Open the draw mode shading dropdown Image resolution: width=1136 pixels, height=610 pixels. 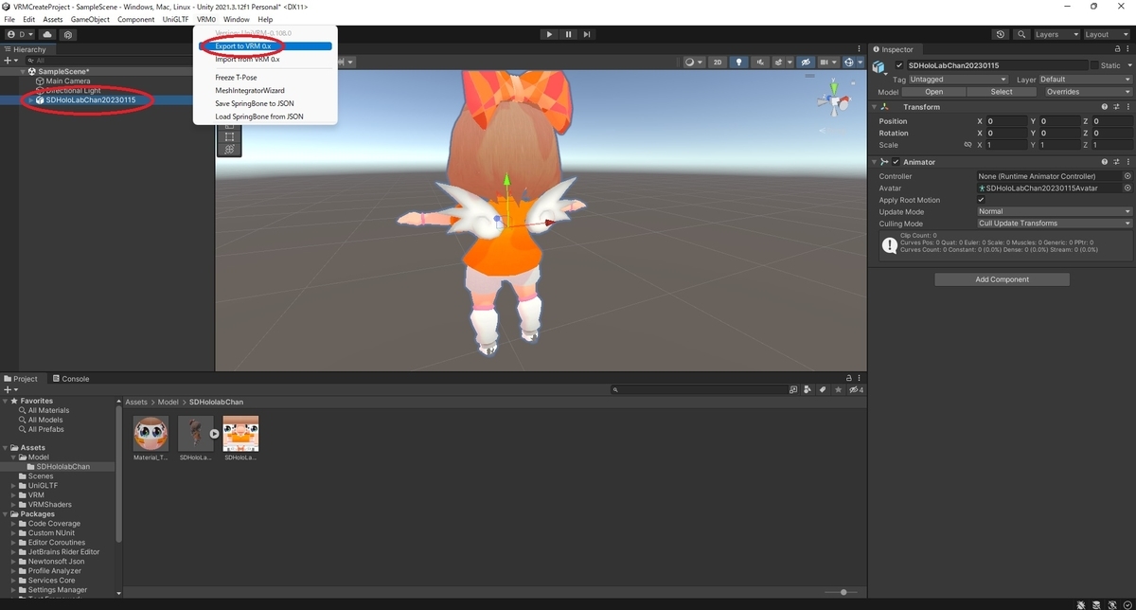click(694, 63)
